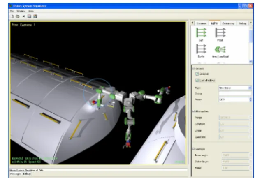Click the message log line at the bottom
Image resolution: width=255 pixels, height=178 pixels.
coord(99,170)
